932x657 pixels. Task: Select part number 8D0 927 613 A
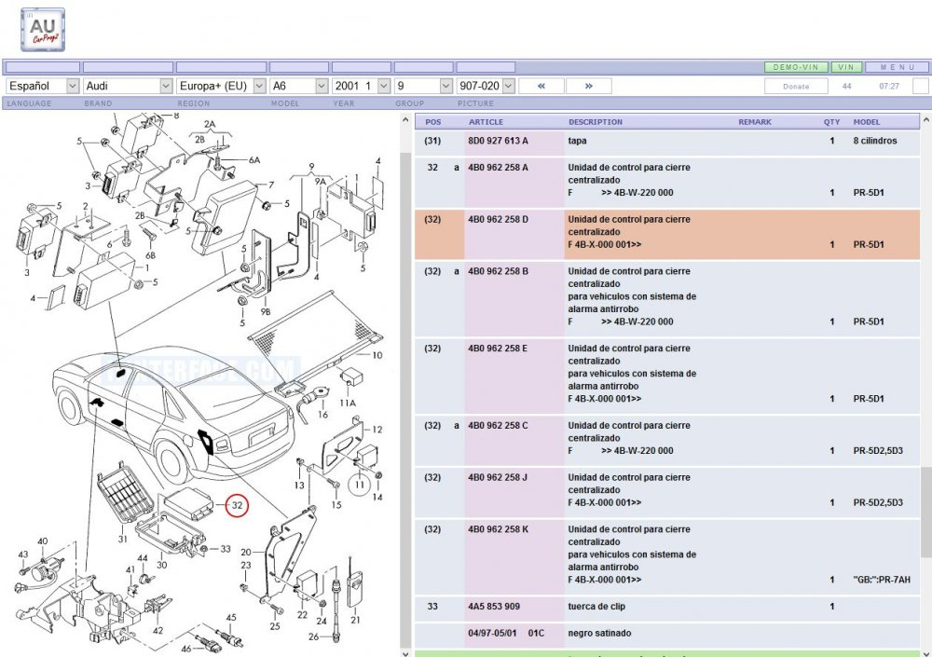[x=498, y=141]
